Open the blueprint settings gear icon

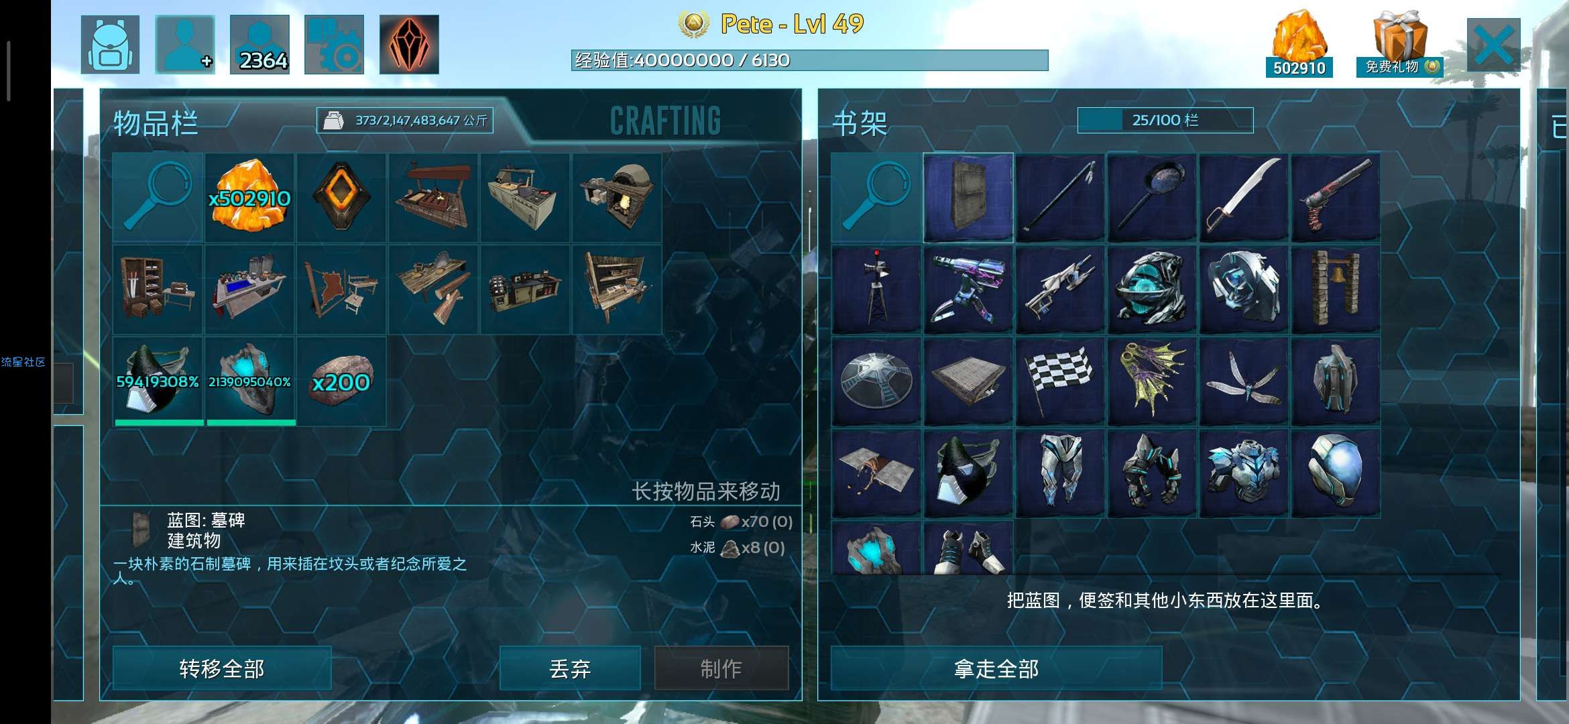pyautogui.click(x=334, y=44)
